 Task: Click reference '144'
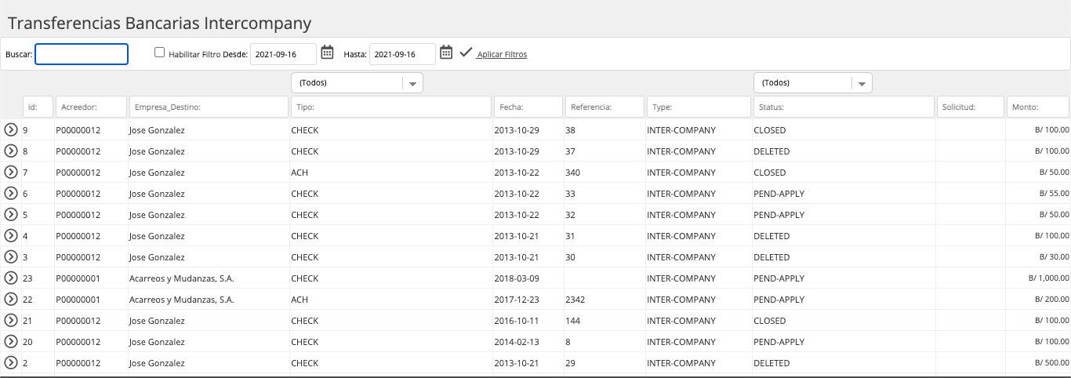(x=572, y=321)
